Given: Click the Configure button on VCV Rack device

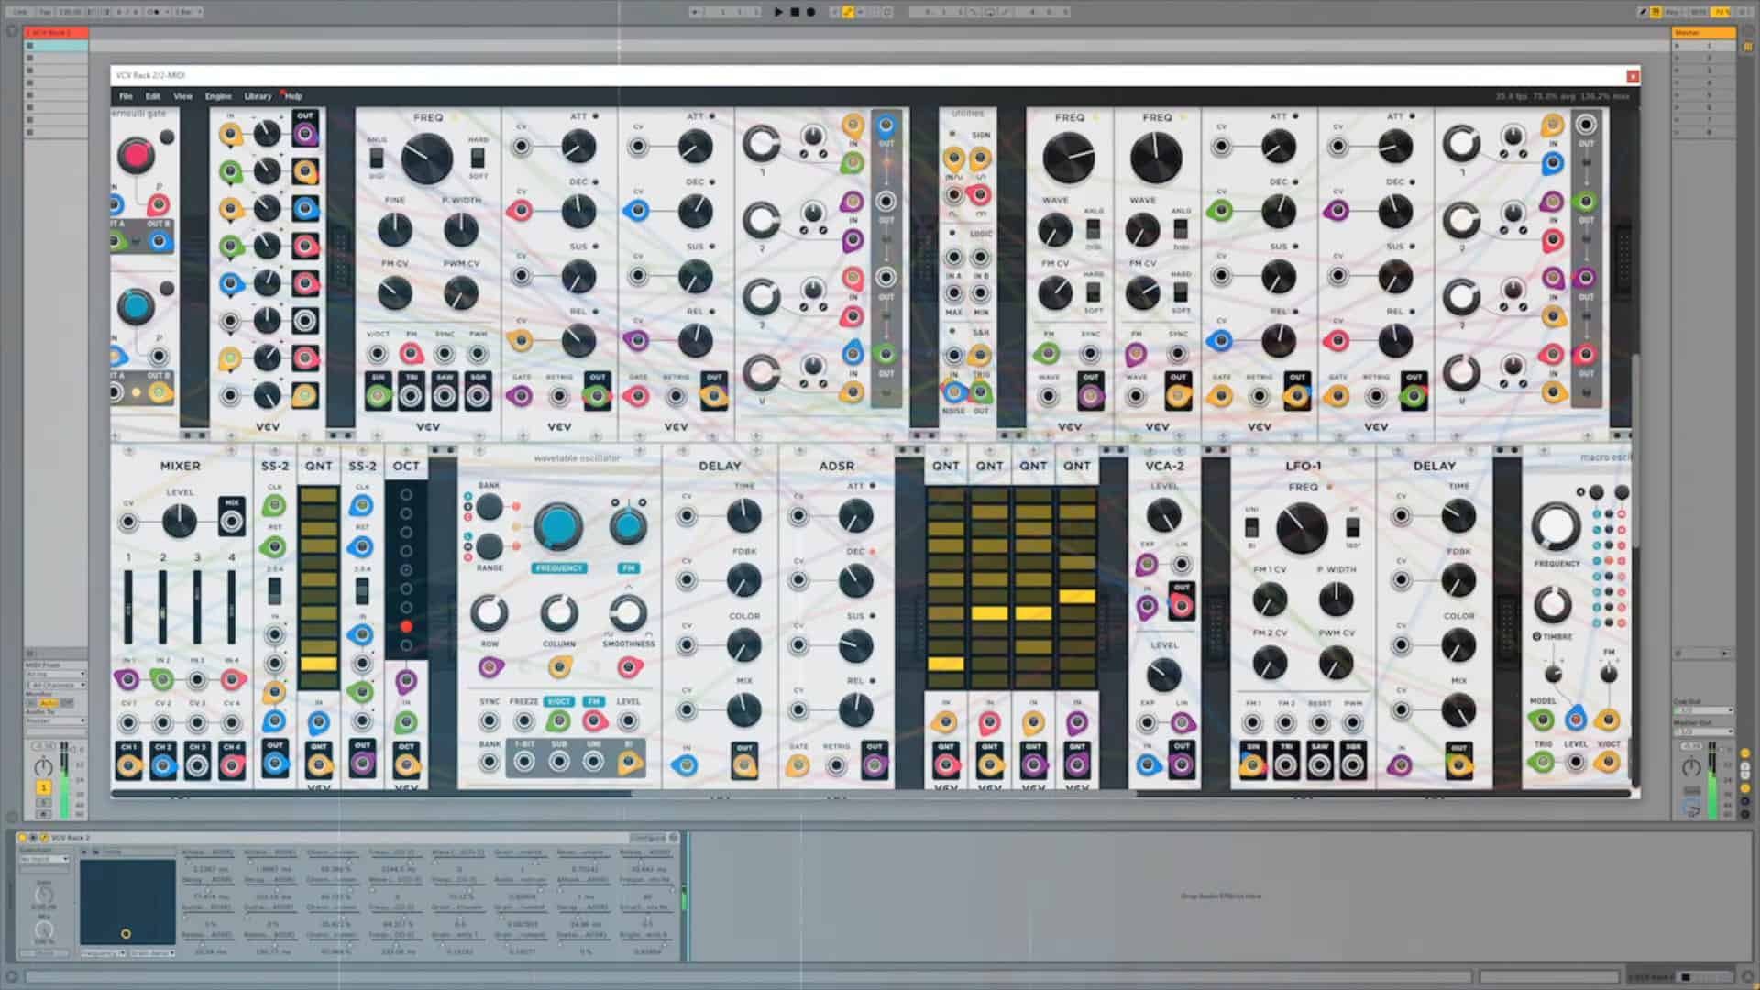Looking at the screenshot, I should (x=647, y=838).
